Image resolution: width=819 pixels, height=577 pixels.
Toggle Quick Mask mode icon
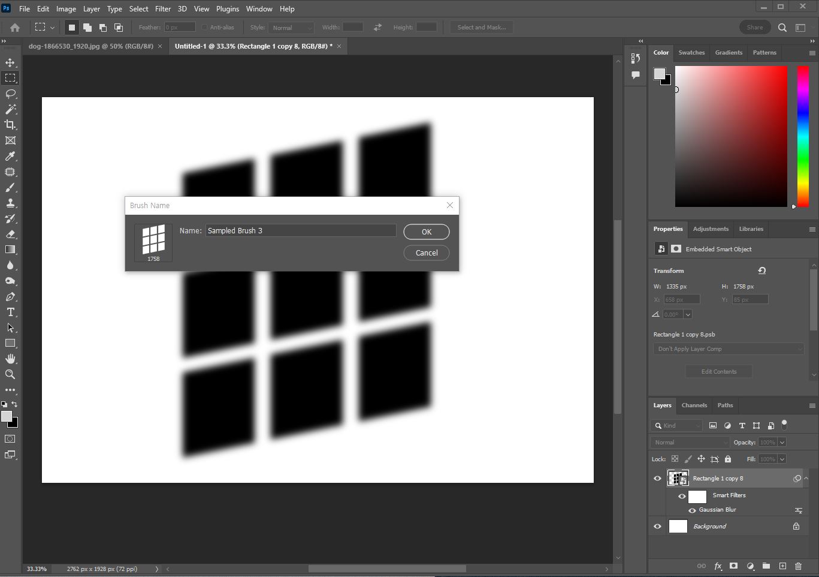[x=10, y=439]
